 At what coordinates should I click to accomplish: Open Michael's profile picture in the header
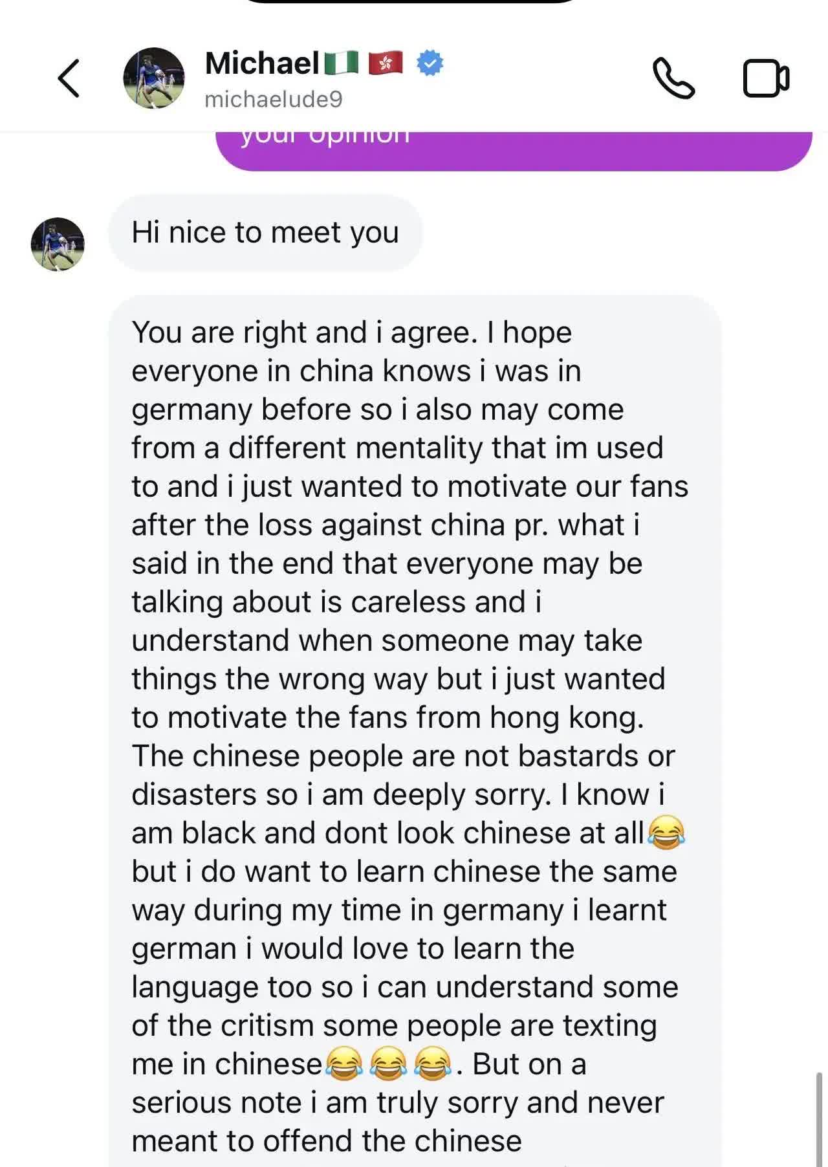pyautogui.click(x=154, y=78)
